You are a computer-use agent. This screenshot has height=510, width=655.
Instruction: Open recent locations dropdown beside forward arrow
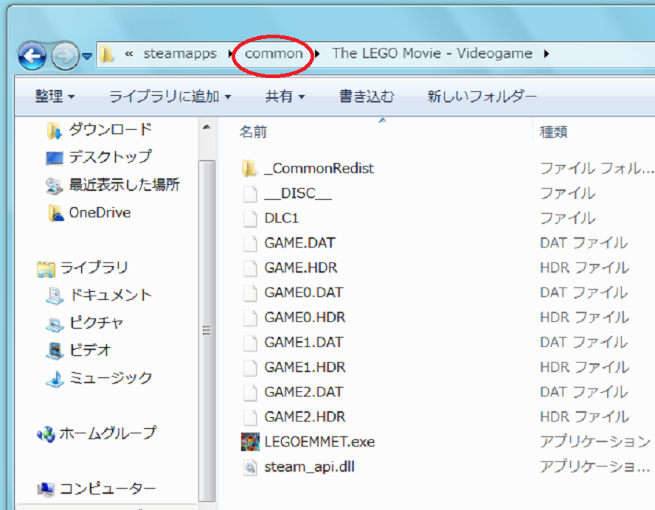87,55
